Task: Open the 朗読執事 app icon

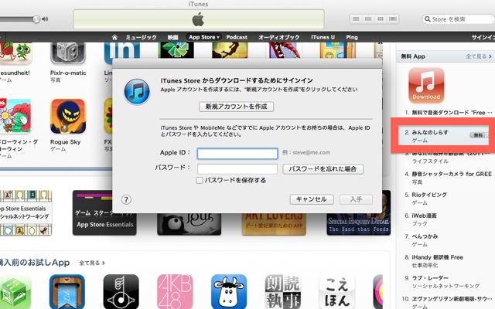Action: click(x=282, y=291)
